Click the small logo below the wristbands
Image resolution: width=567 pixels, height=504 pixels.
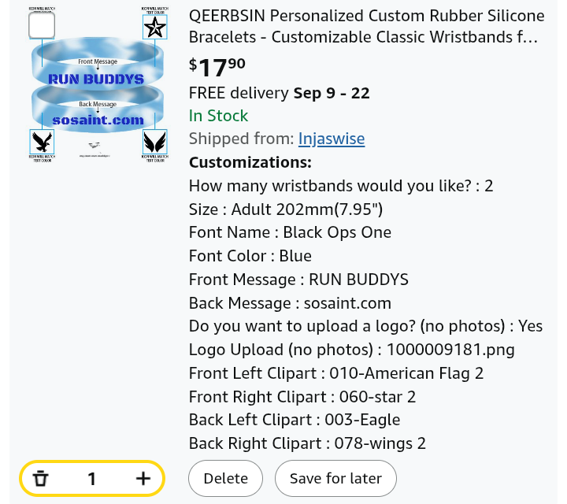coord(94,145)
